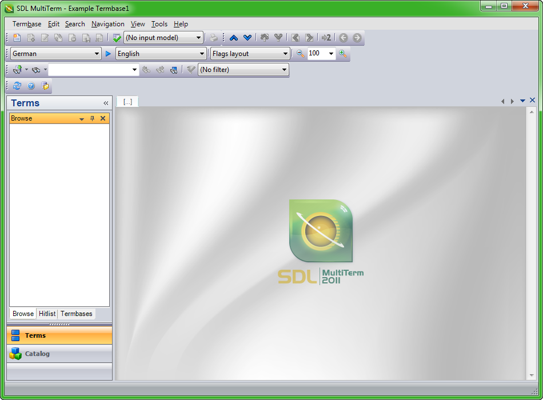Image resolution: width=543 pixels, height=400 pixels.
Task: Toggle the Browse panel auto-hide pin
Action: (x=92, y=118)
